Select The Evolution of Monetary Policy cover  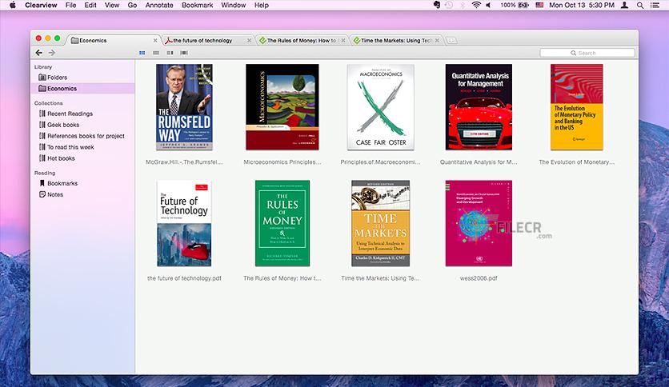576,107
